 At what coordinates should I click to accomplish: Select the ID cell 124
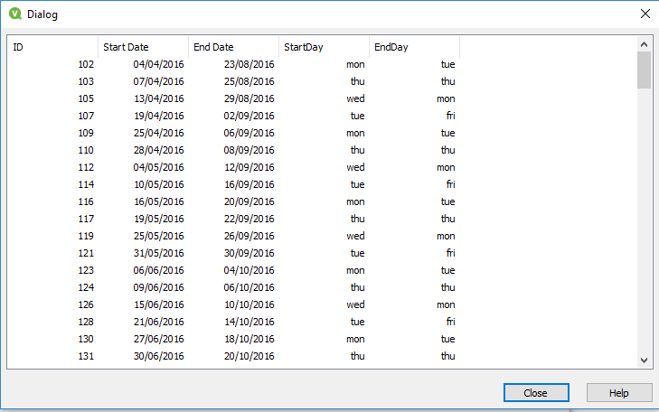[x=86, y=287]
